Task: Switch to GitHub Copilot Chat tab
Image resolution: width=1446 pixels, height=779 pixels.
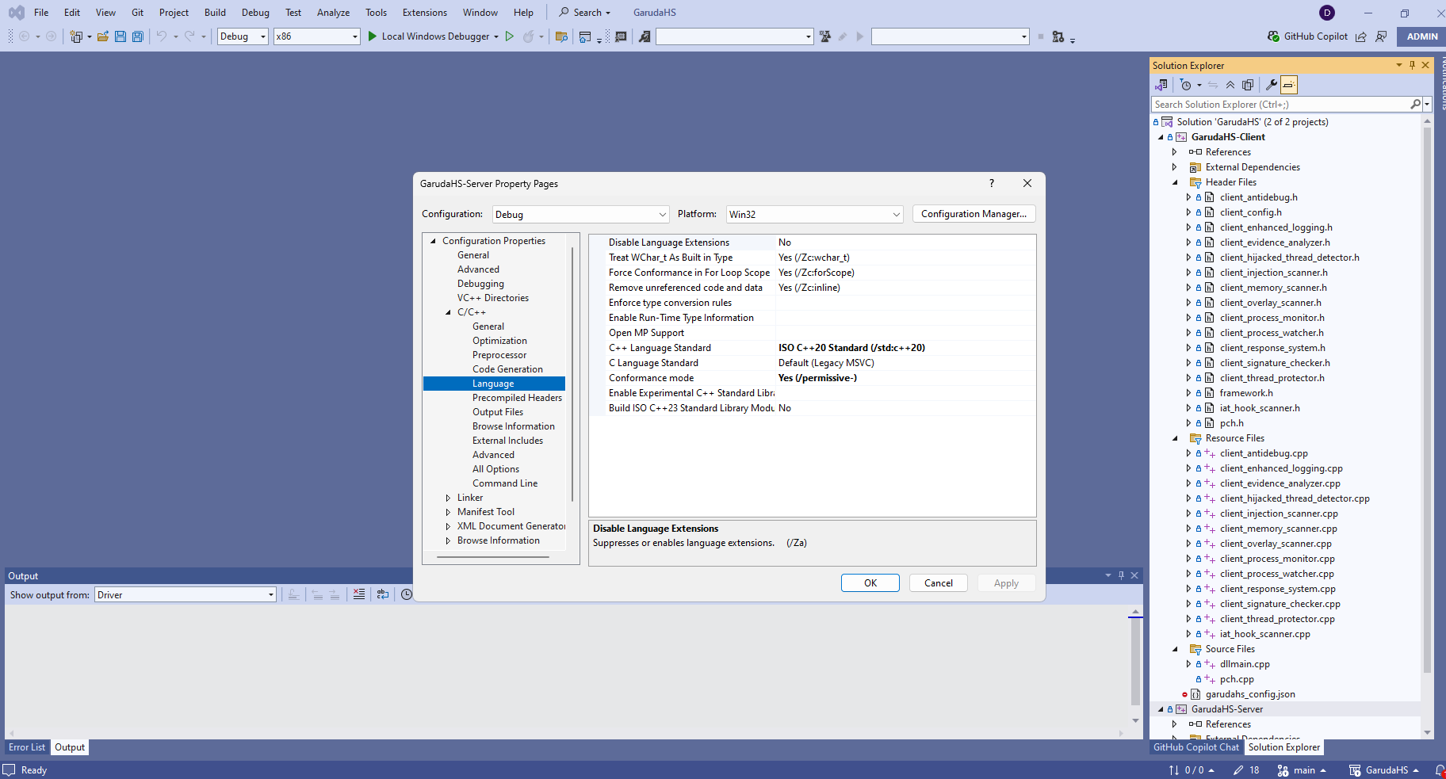Action: (1195, 747)
